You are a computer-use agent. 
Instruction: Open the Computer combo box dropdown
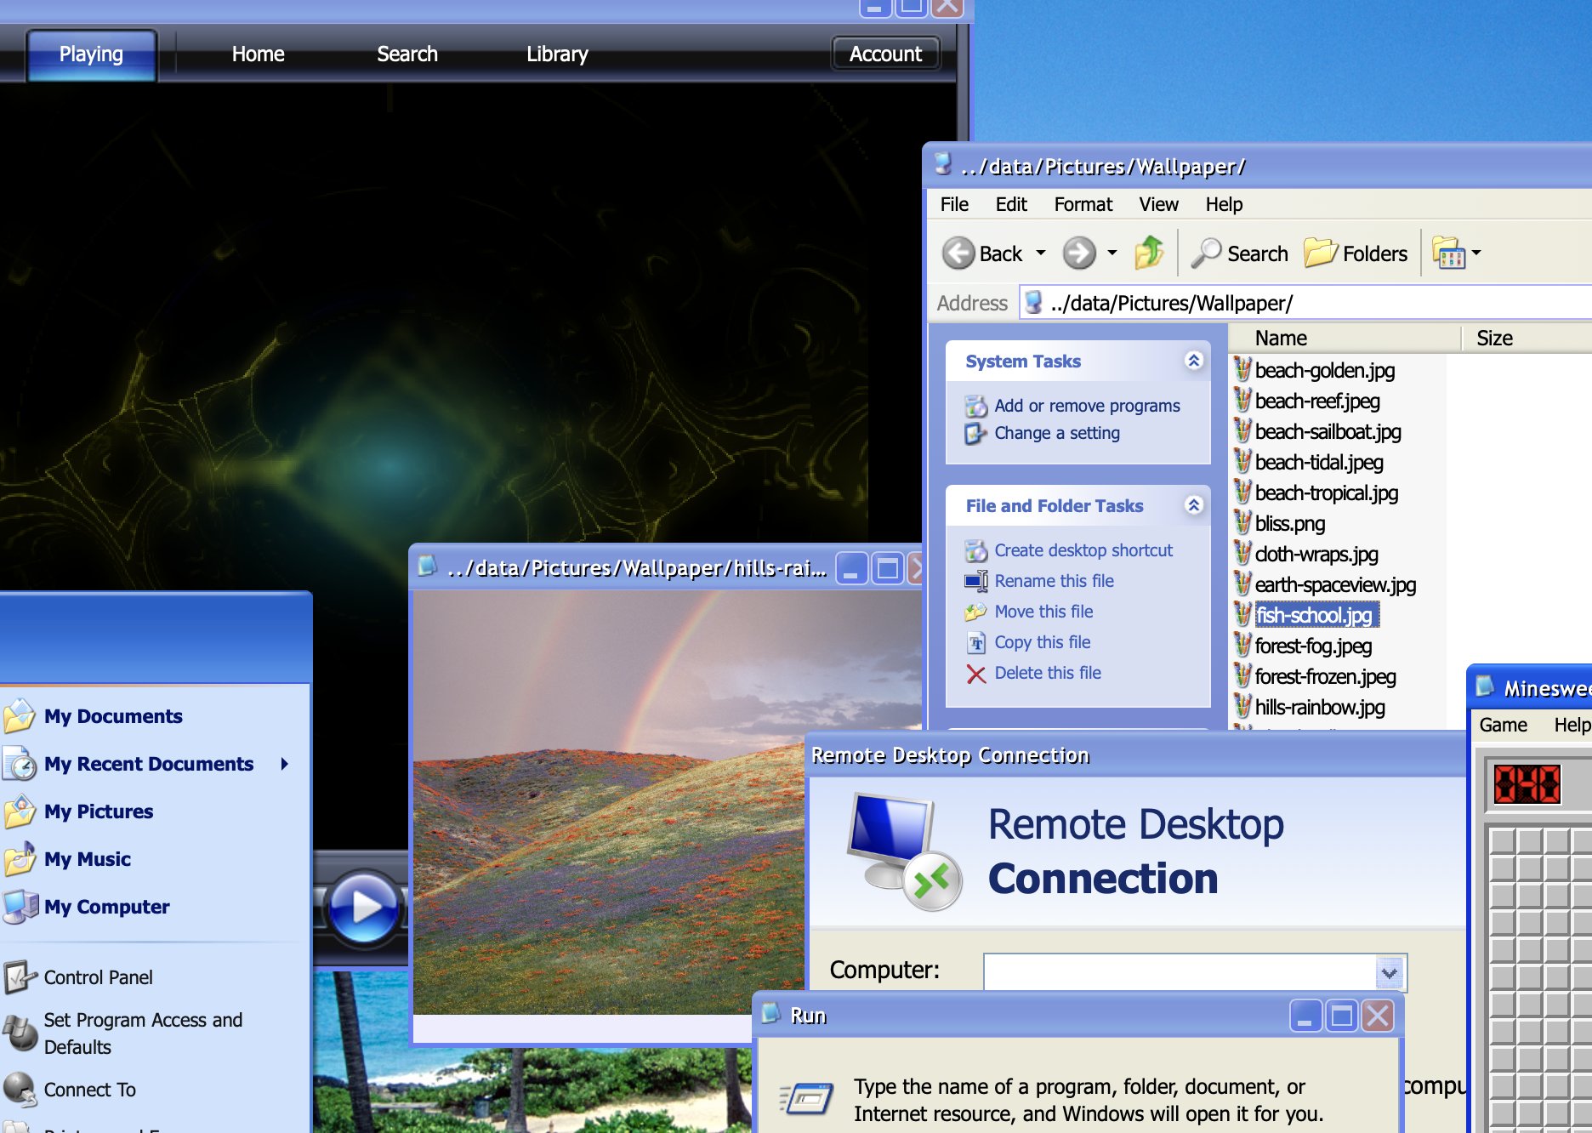click(1390, 972)
